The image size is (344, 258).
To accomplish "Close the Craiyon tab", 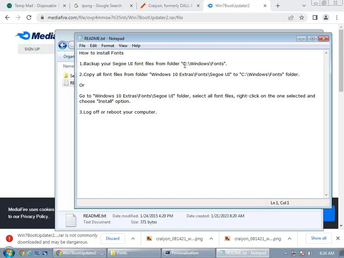I will click(x=198, y=6).
